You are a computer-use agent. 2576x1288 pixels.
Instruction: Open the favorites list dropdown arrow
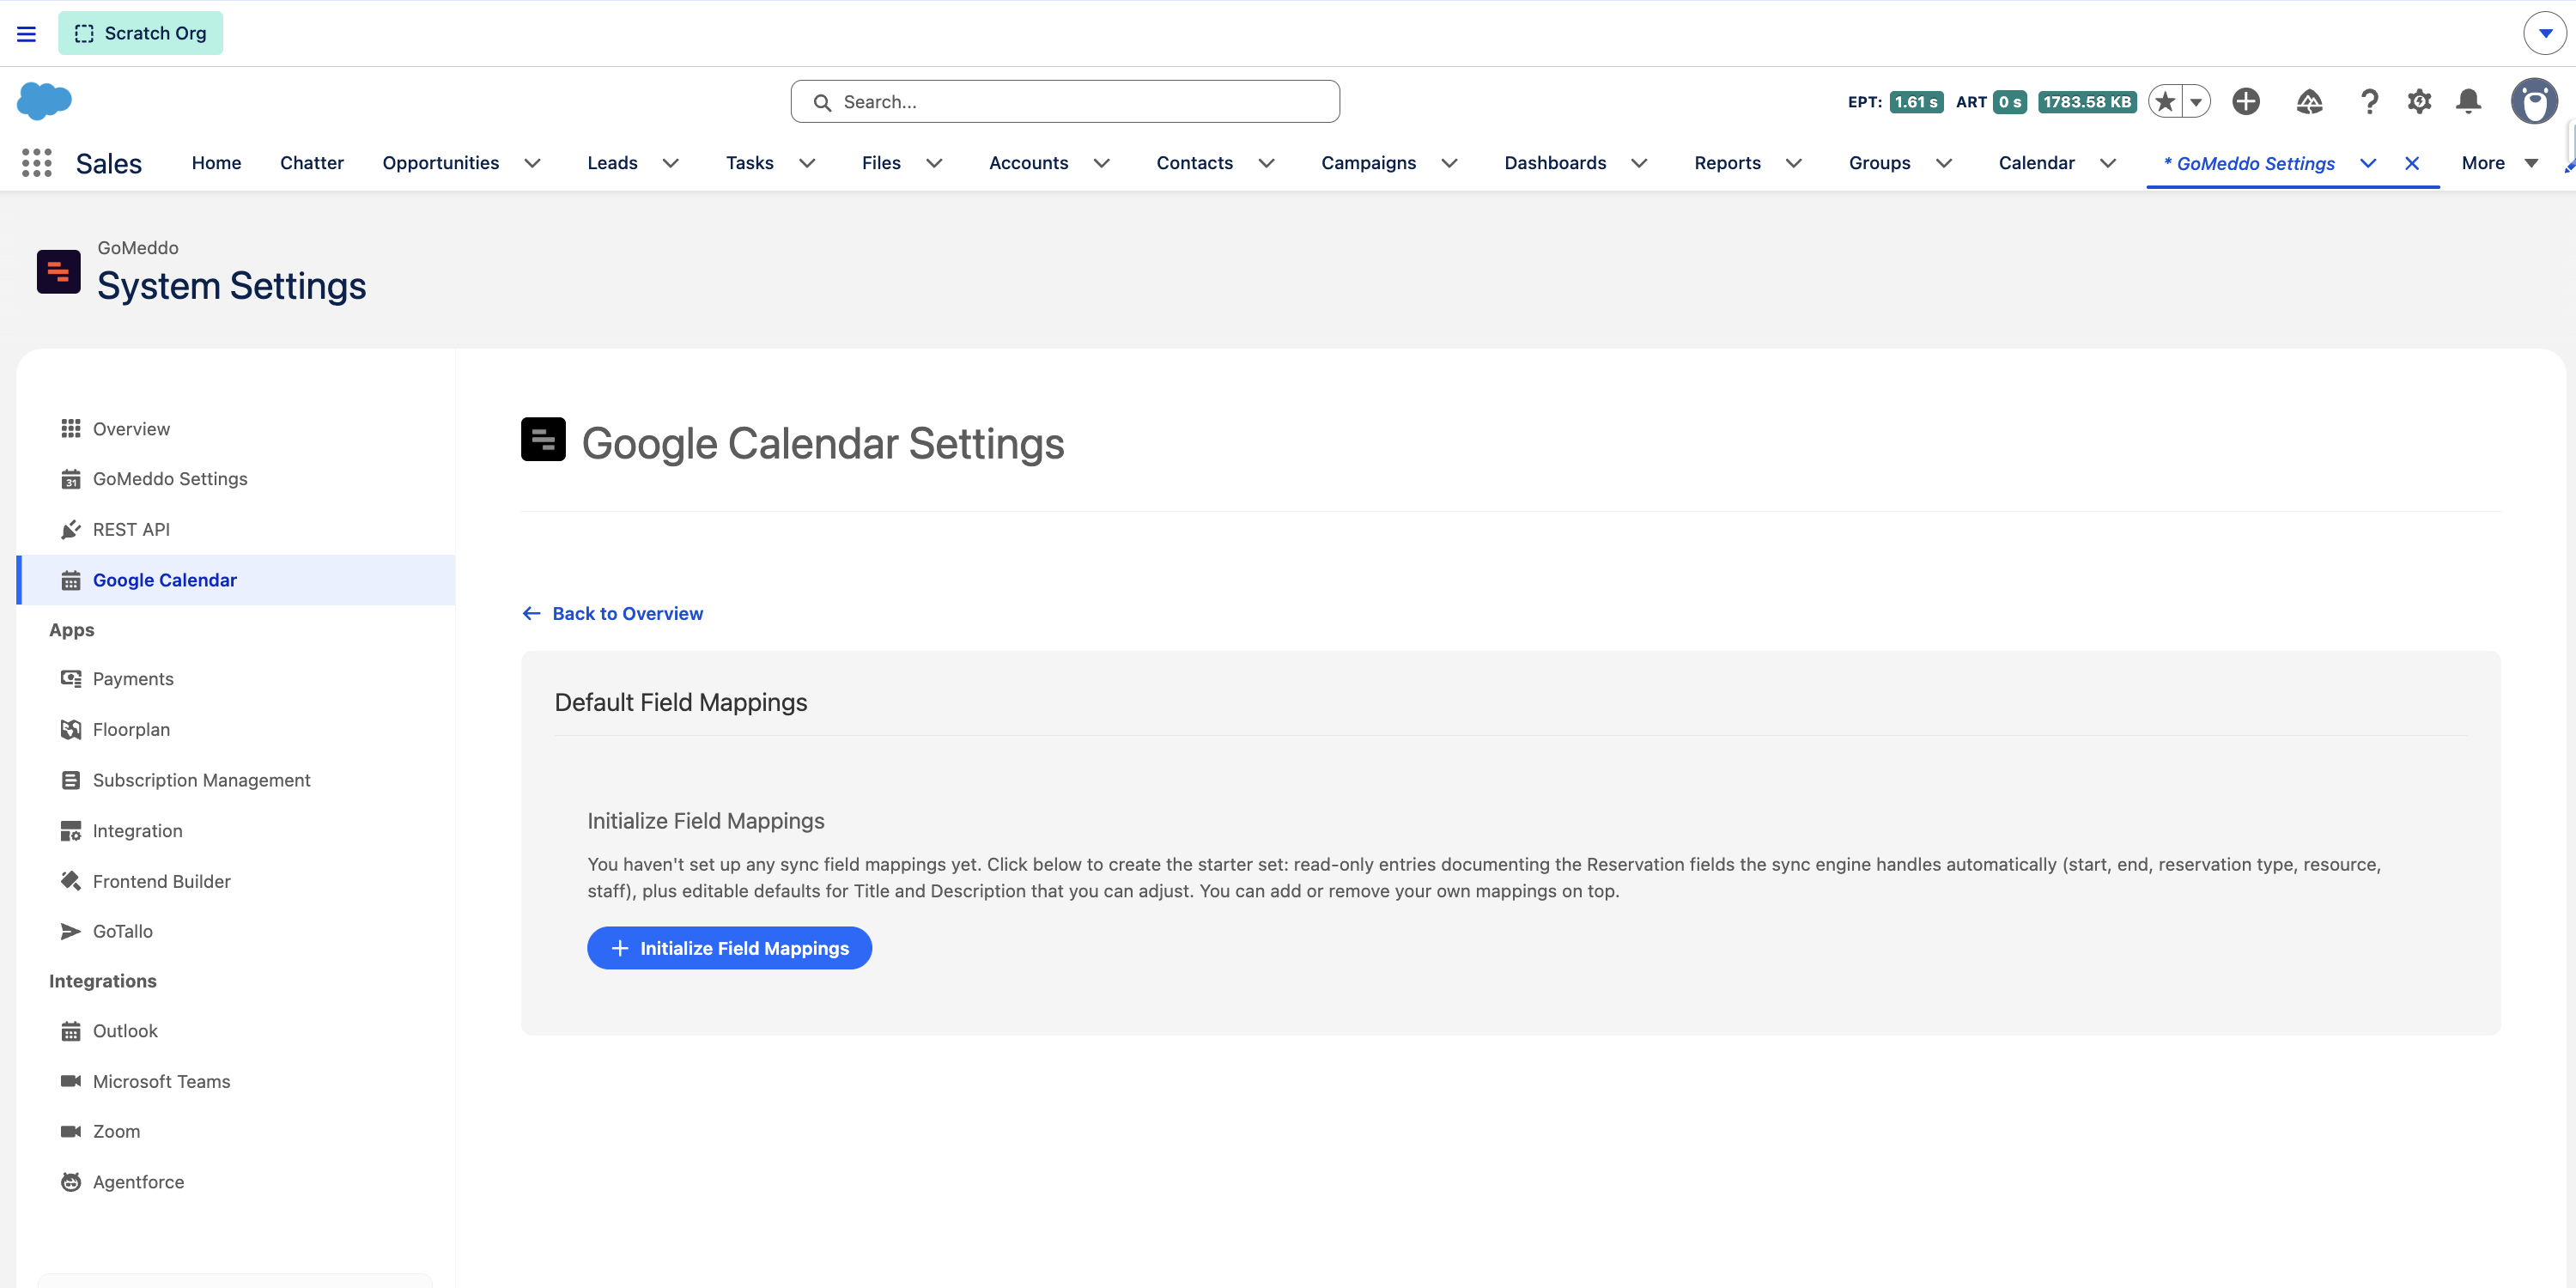(x=2196, y=102)
